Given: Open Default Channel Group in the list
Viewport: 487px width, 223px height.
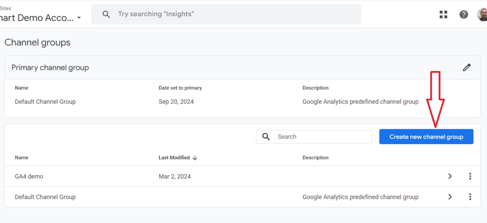Looking at the screenshot, I should click(45, 197).
